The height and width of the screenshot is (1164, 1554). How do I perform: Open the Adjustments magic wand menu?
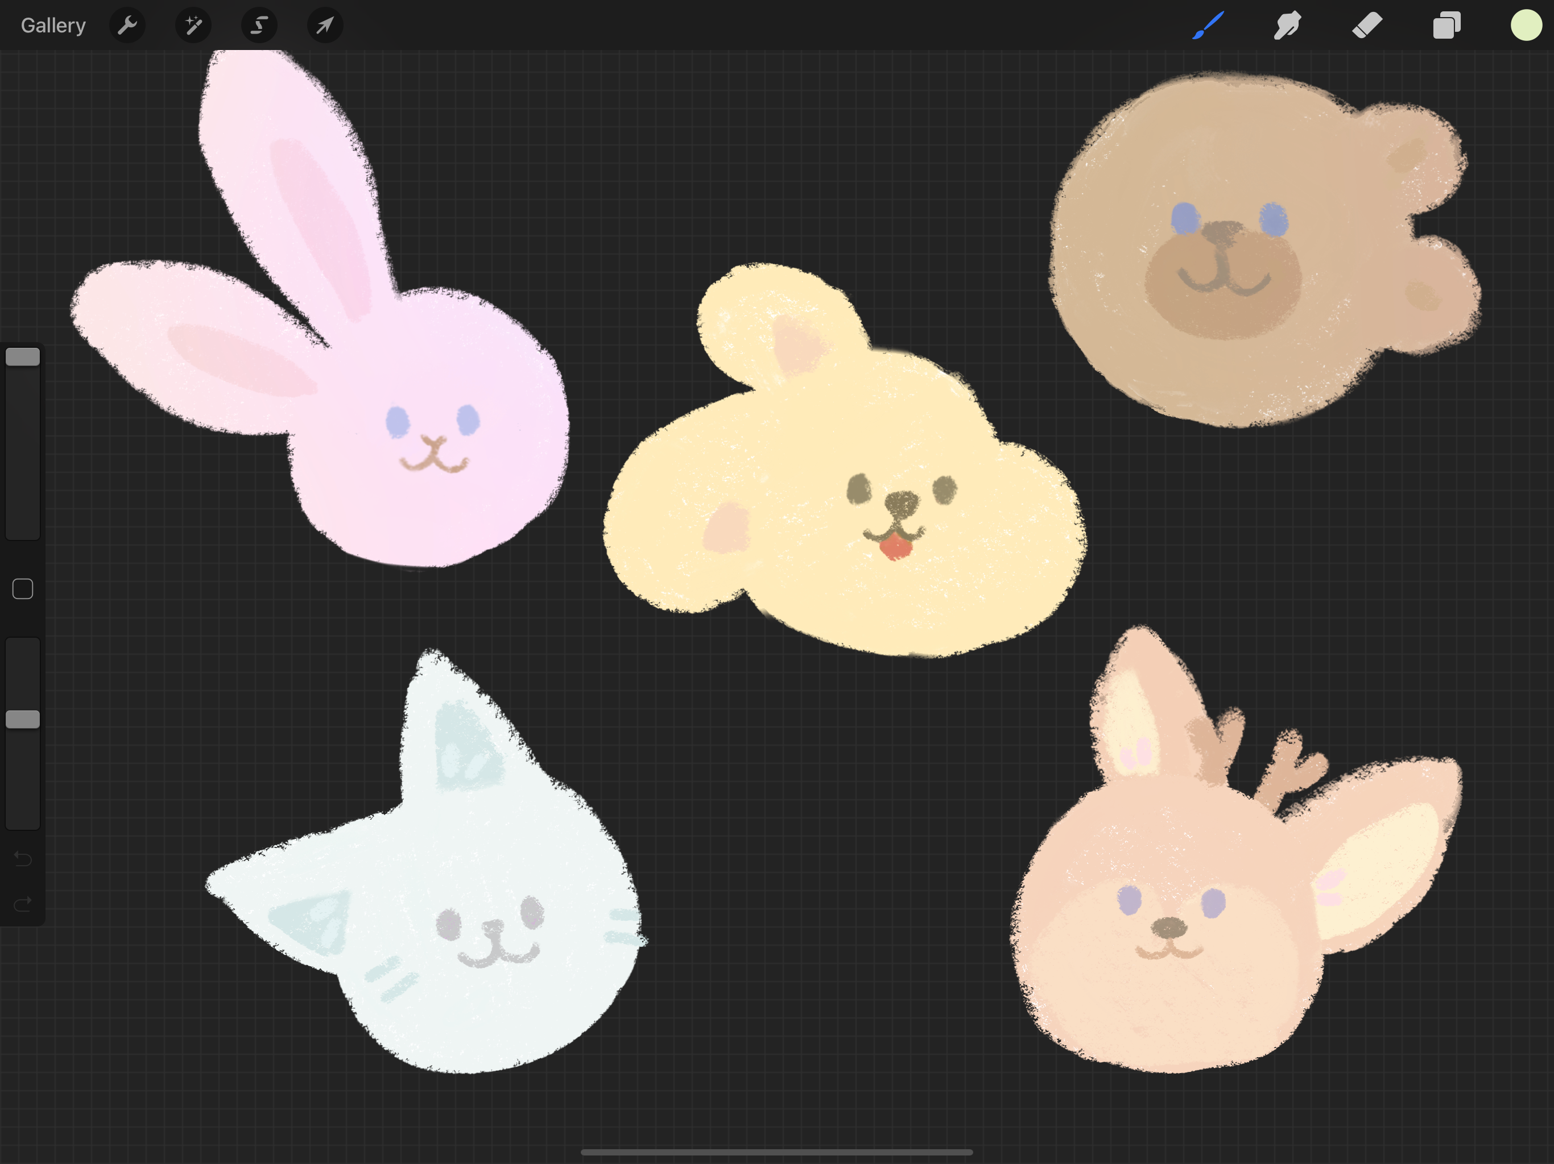pos(193,25)
